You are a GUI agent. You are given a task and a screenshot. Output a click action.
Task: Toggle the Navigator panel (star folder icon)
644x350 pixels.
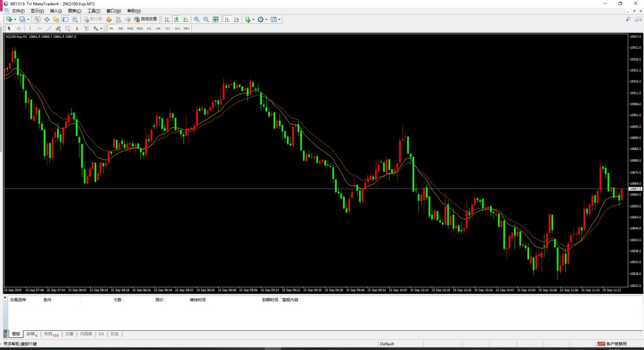[x=56, y=19]
